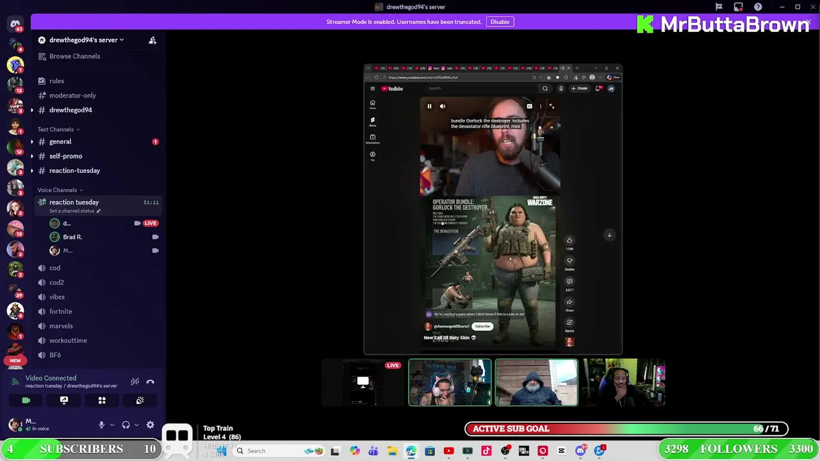Open Discord direct messages home icon
820x461 pixels.
[15, 24]
